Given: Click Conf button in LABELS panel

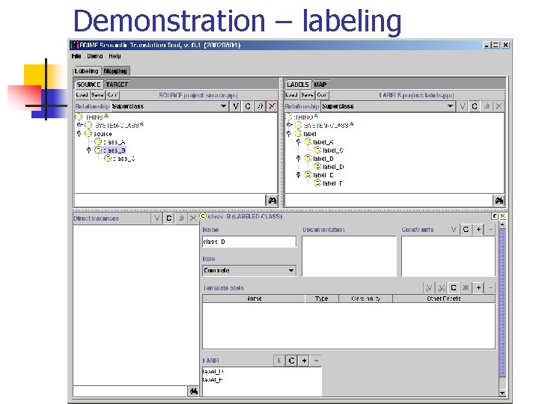Looking at the screenshot, I should pos(322,95).
